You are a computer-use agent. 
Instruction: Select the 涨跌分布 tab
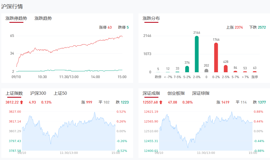[x=151, y=18]
